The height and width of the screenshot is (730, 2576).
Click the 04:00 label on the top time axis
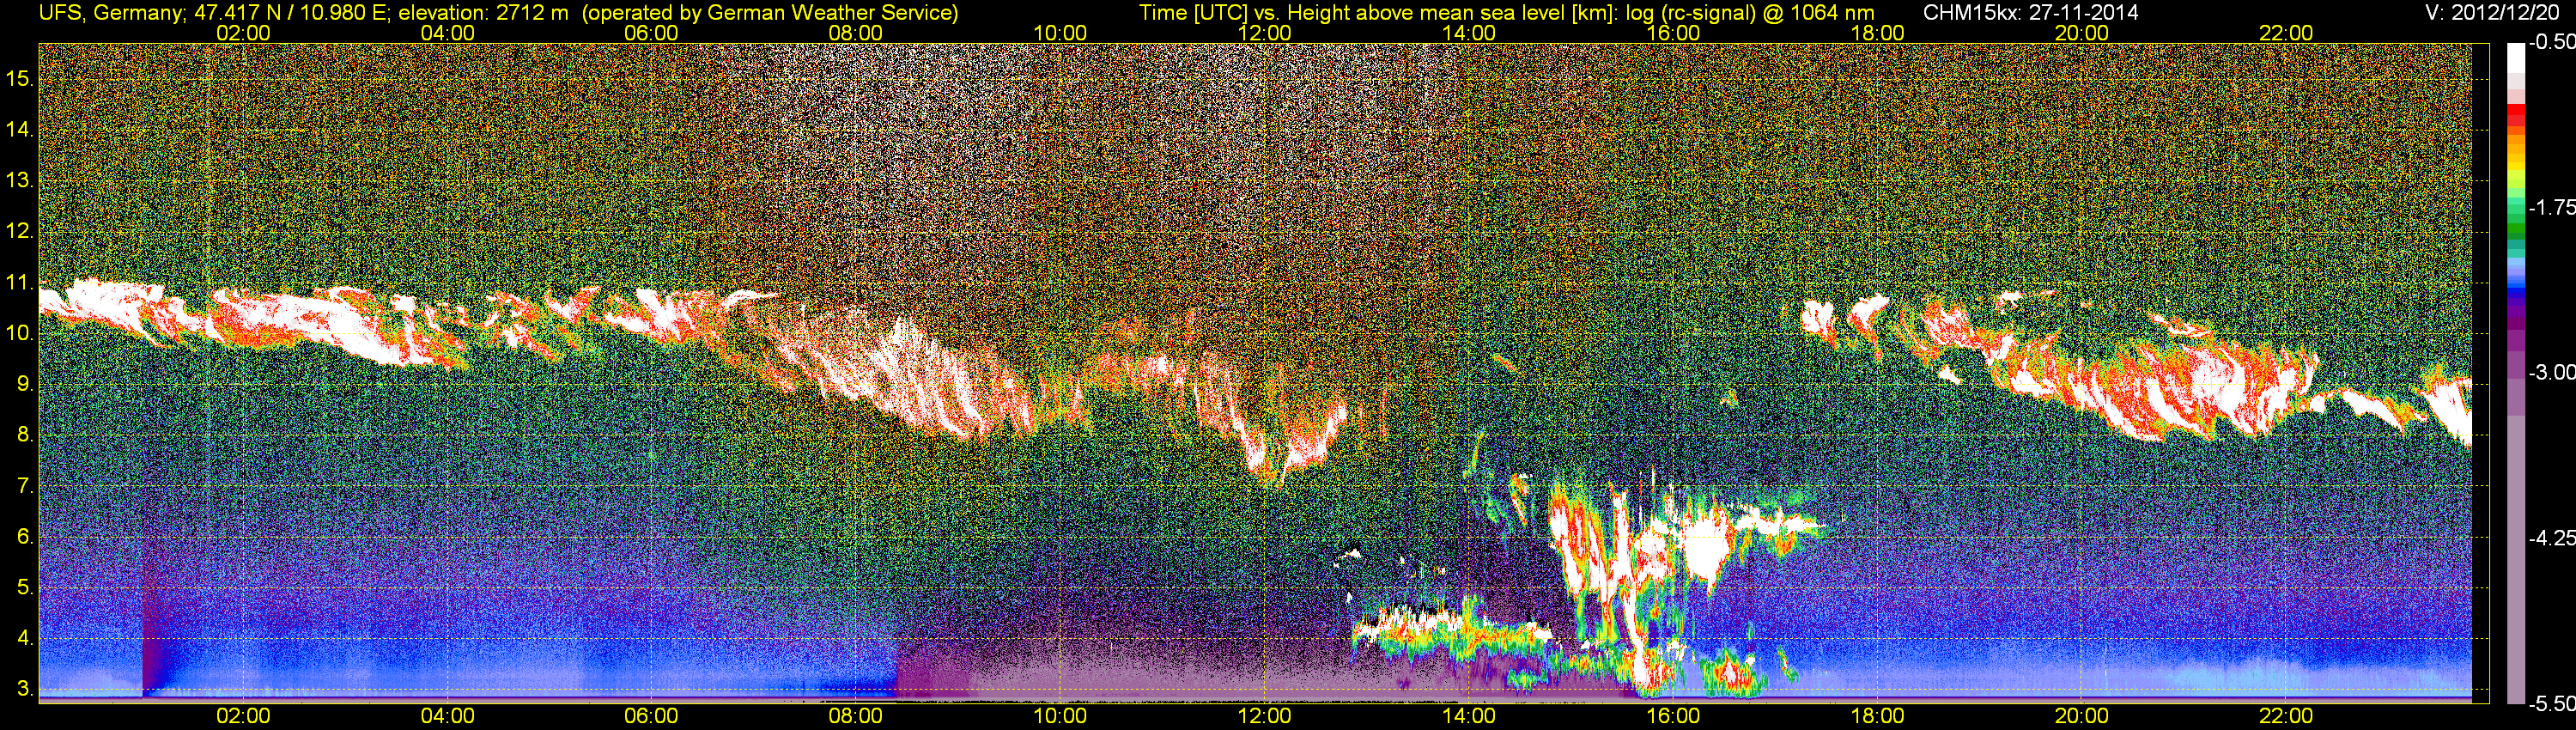(447, 33)
